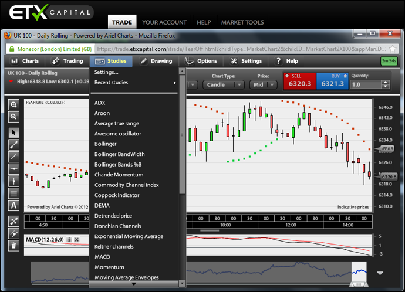Open the partially hidden dropdown left of Chart Type

click(192, 84)
